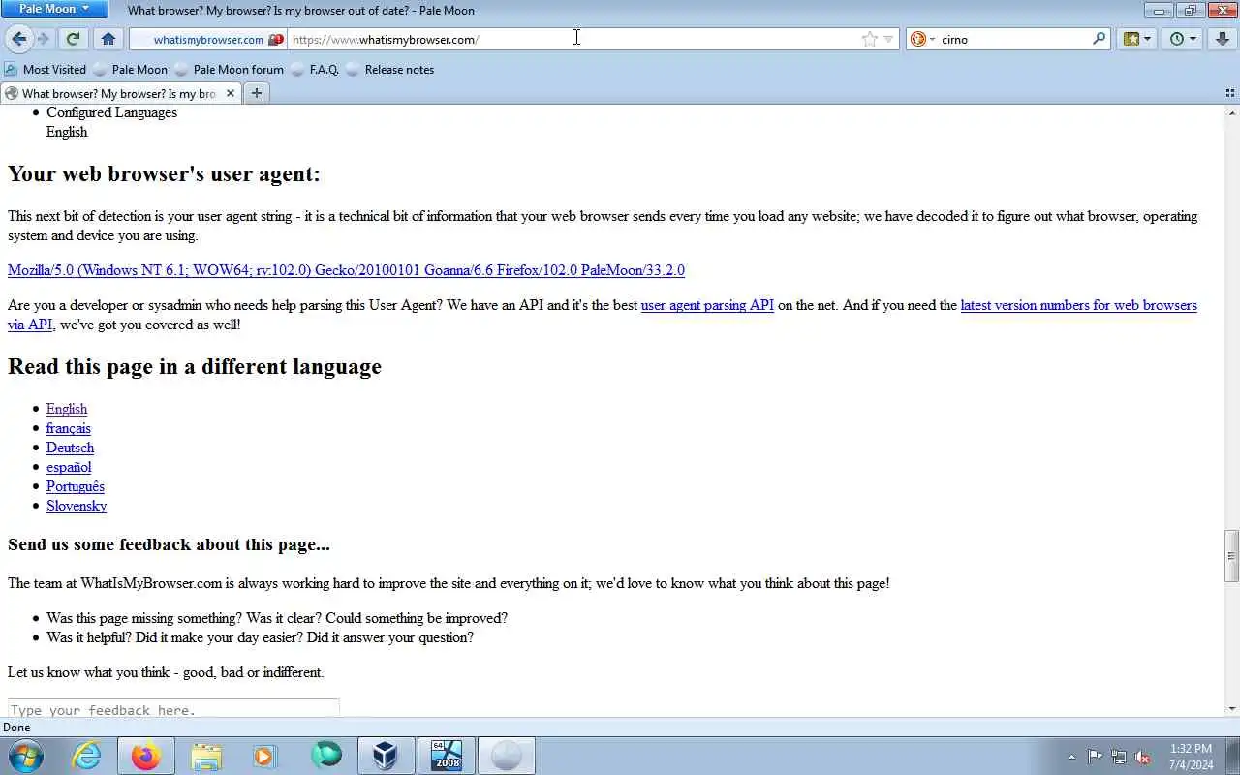This screenshot has width=1240, height=775.
Task: Click the Show desktop button
Action: (x=1232, y=757)
